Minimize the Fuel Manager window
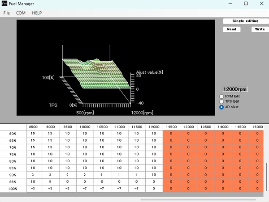The width and height of the screenshot is (269, 202). pyautogui.click(x=230, y=4)
